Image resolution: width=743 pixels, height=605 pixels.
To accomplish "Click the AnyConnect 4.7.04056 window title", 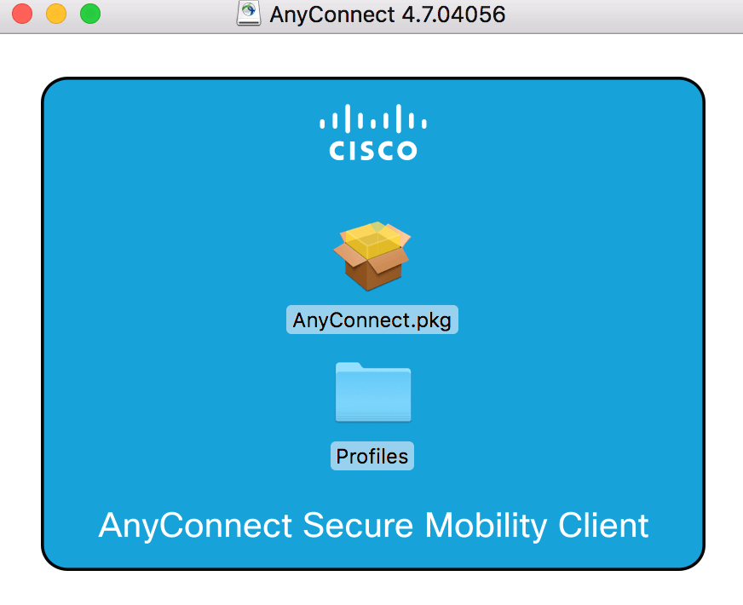I will pyautogui.click(x=388, y=14).
